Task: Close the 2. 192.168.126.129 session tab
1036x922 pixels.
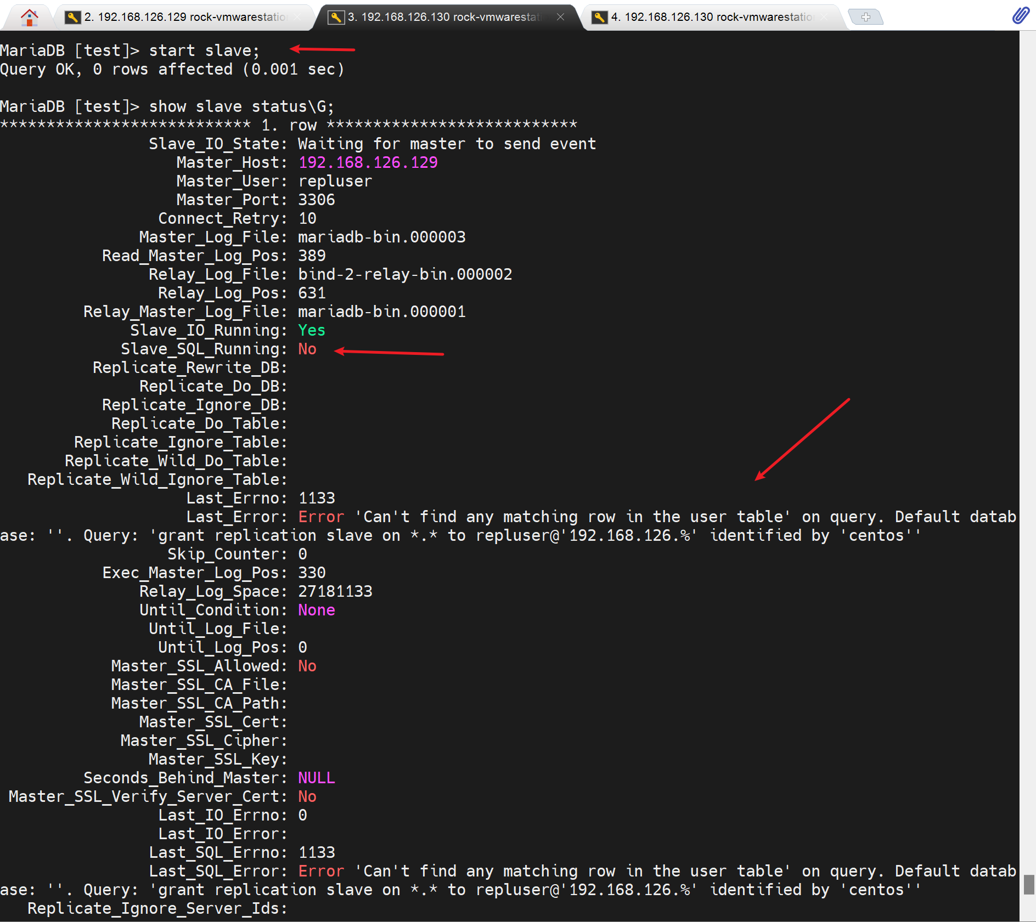Action: [297, 17]
